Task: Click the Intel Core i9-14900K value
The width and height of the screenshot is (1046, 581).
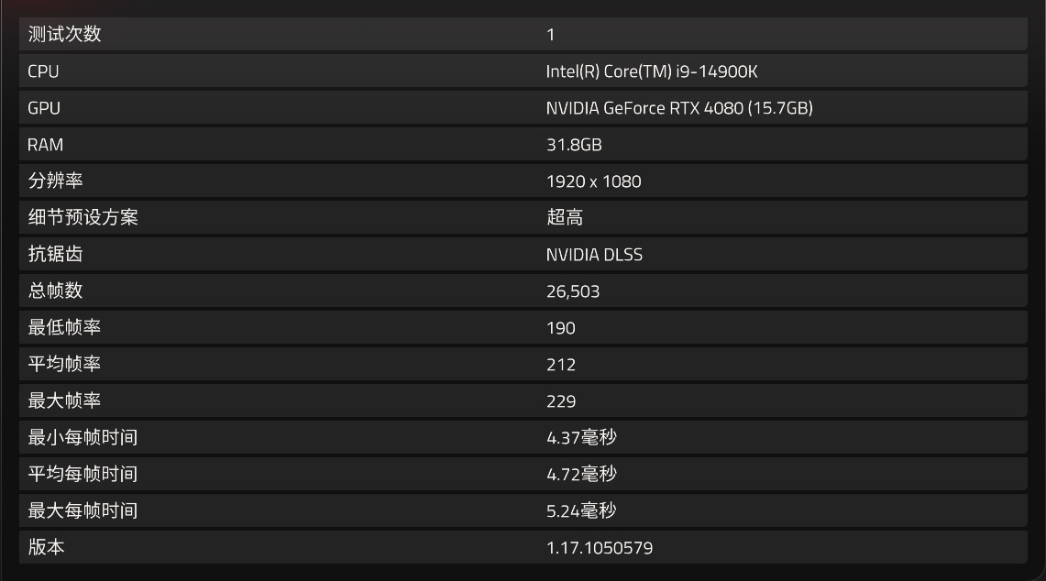Action: [652, 71]
